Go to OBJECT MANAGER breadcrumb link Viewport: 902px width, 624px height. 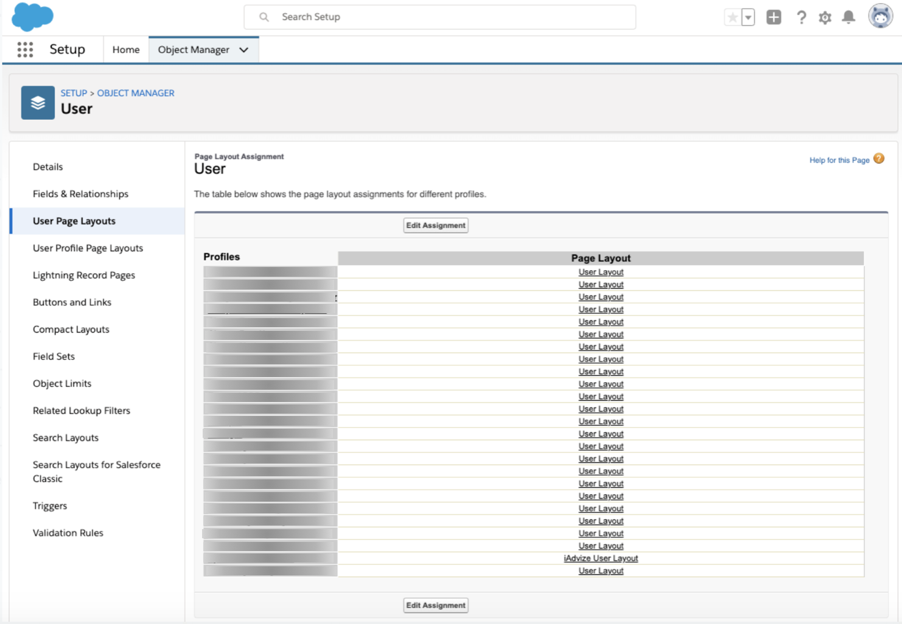[136, 93]
